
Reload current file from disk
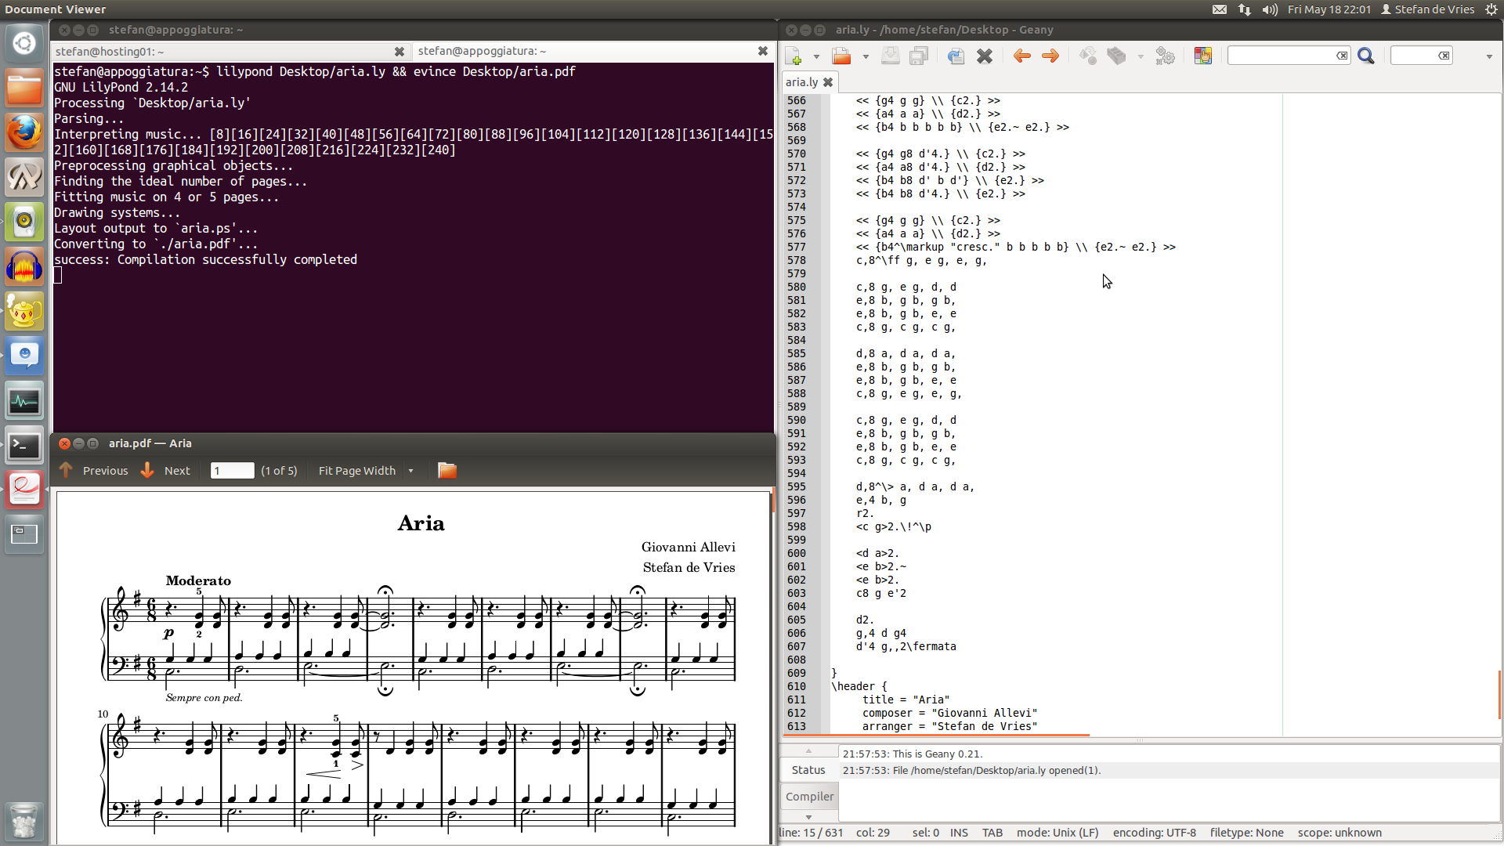[956, 56]
